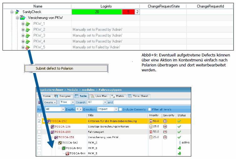Click the passed status icon of PKW_2
The height and width of the screenshot is (159, 236).
28,30
